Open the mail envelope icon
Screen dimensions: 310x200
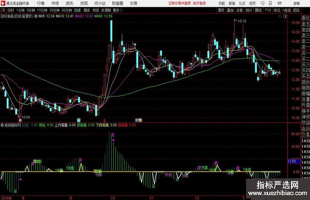click(279, 3)
